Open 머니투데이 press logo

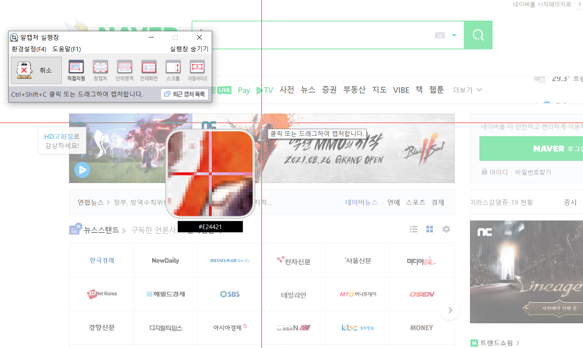pyautogui.click(x=358, y=294)
